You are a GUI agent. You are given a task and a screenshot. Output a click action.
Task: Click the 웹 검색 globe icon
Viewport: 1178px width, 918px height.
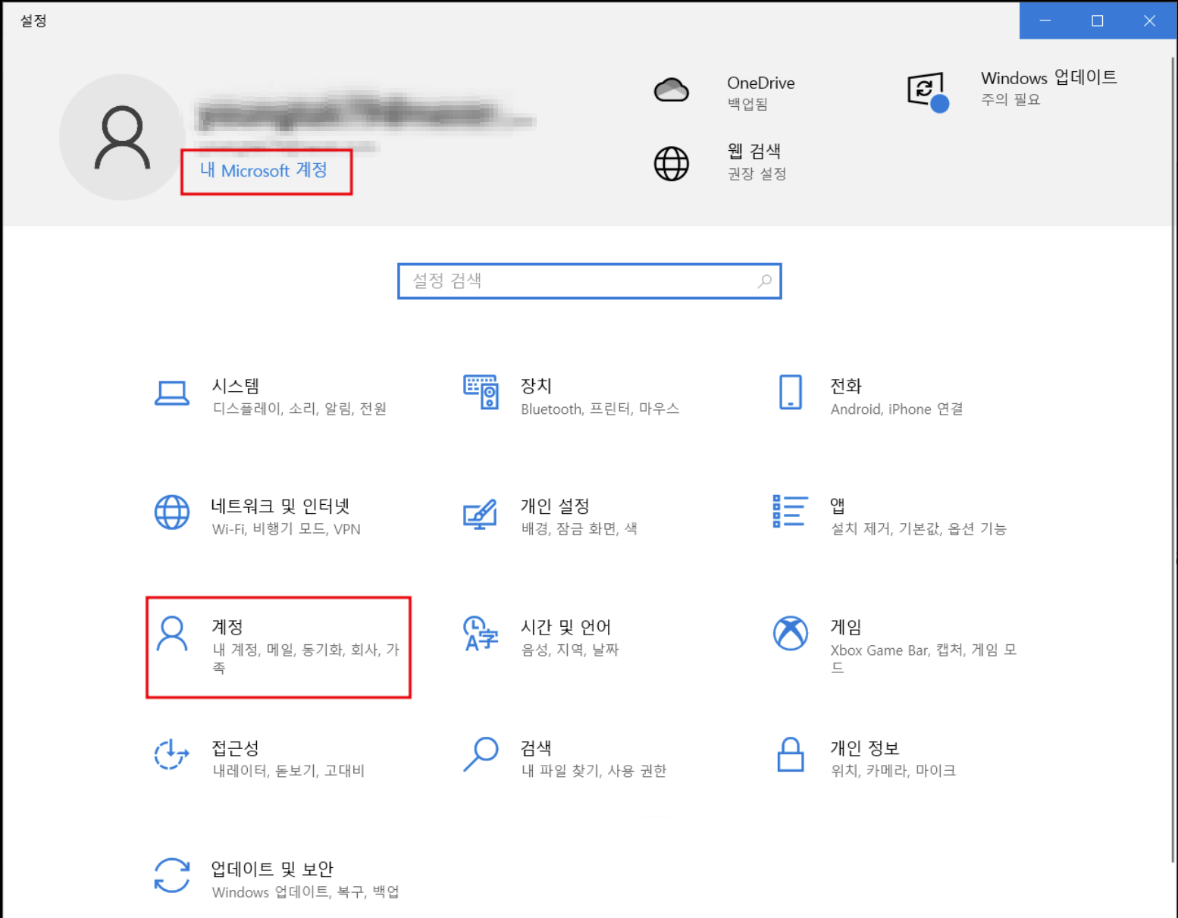tap(672, 164)
